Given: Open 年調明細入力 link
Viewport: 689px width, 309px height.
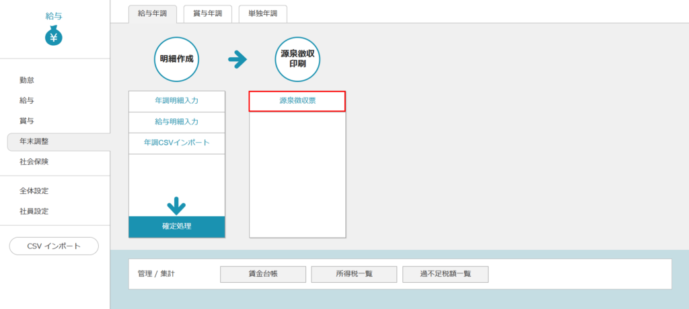Looking at the screenshot, I should click(177, 101).
